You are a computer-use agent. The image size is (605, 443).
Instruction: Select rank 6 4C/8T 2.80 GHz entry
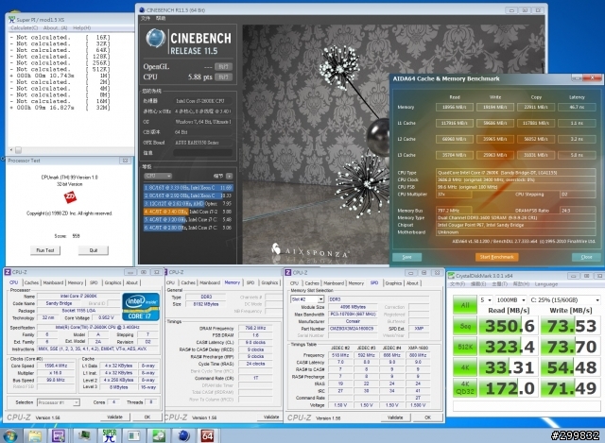pos(188,228)
